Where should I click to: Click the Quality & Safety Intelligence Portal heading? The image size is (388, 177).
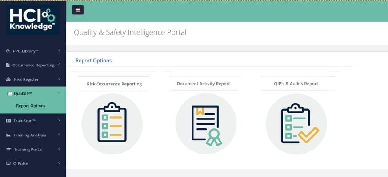coord(130,33)
